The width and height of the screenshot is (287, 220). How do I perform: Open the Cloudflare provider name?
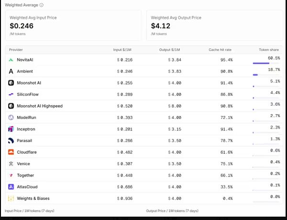tap(27, 152)
